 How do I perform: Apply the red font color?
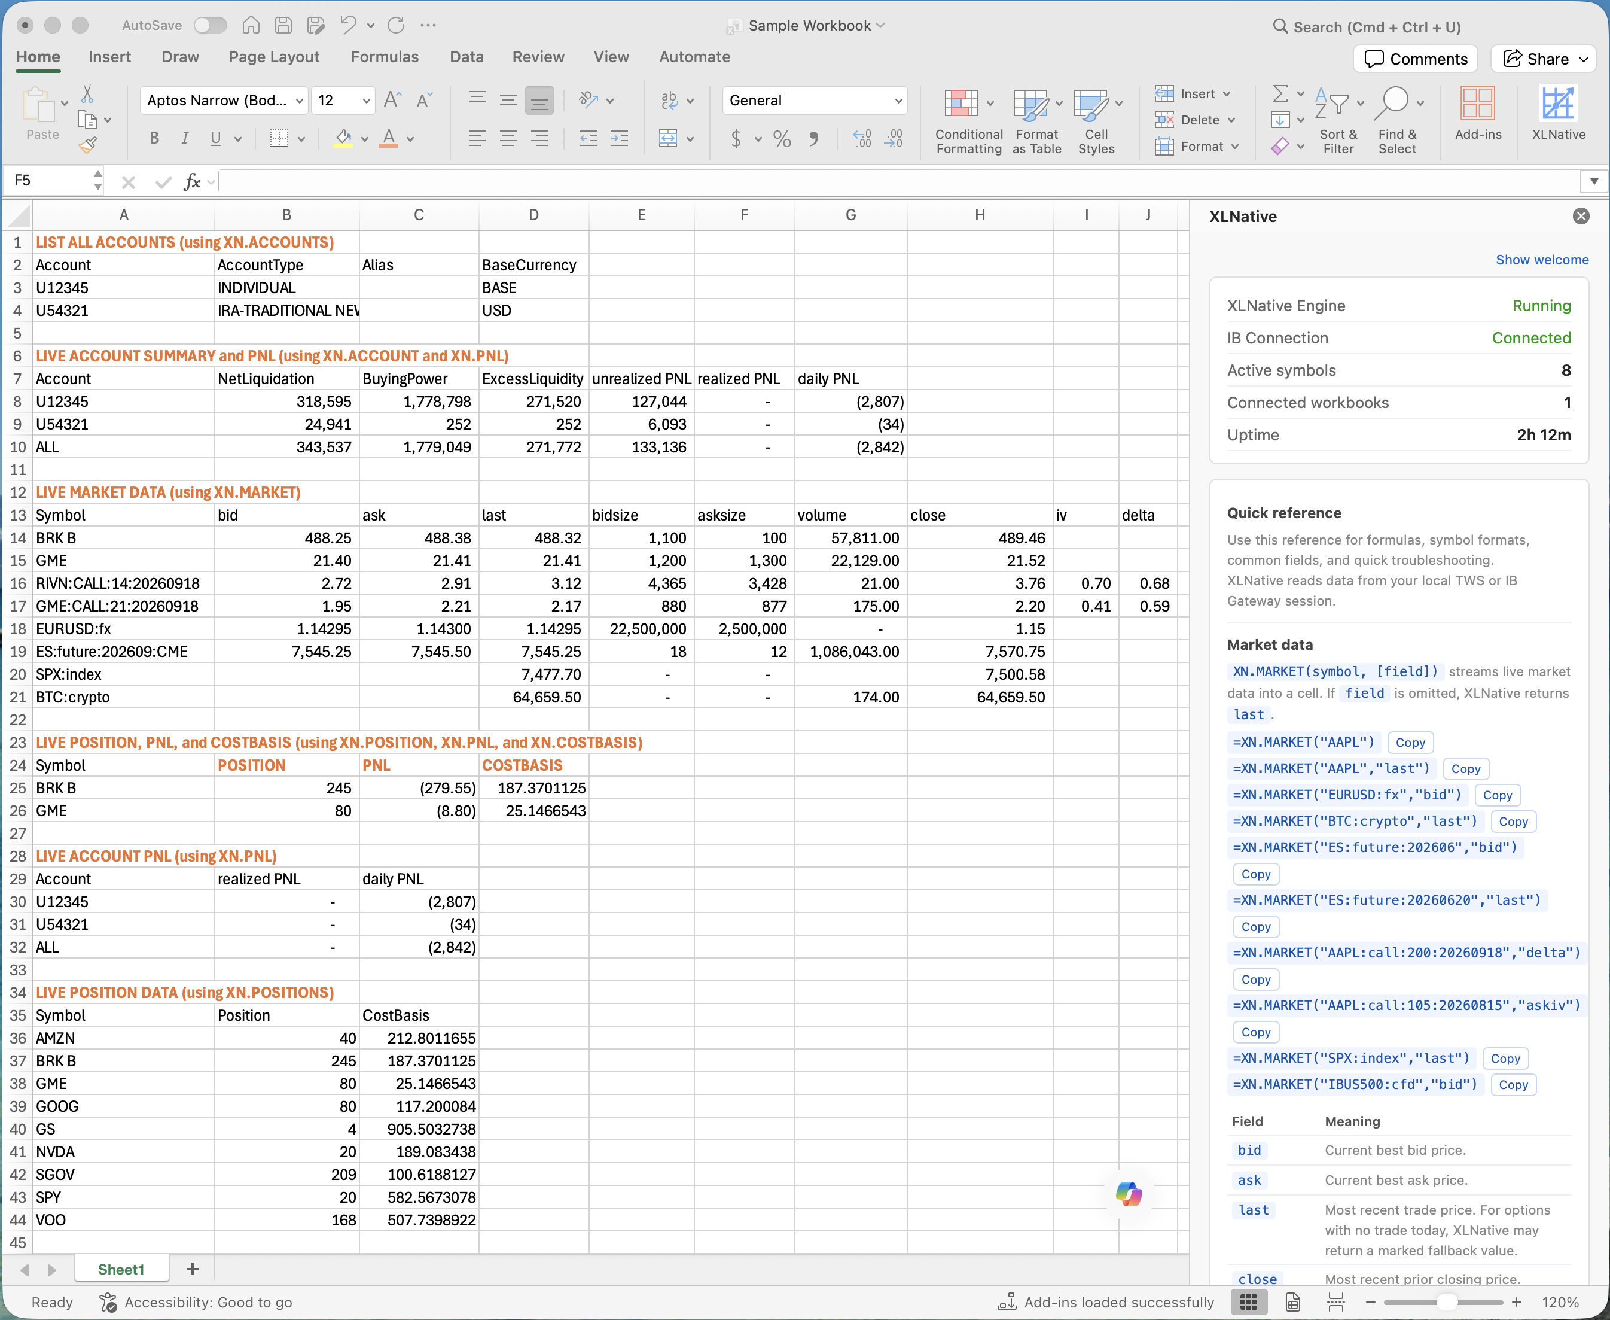pyautogui.click(x=389, y=138)
